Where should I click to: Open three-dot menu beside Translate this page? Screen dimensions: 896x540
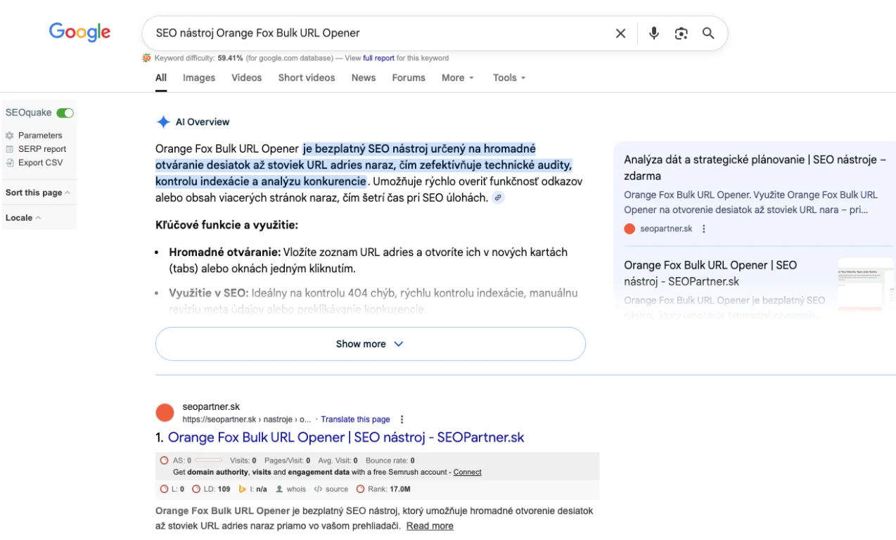[402, 419]
